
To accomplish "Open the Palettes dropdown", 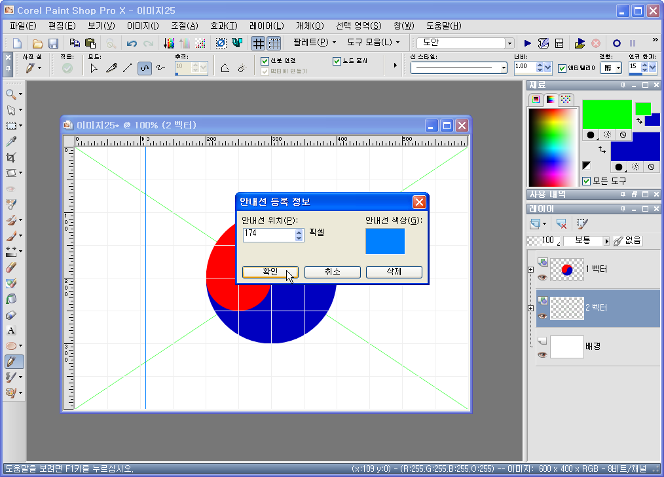I will 314,43.
